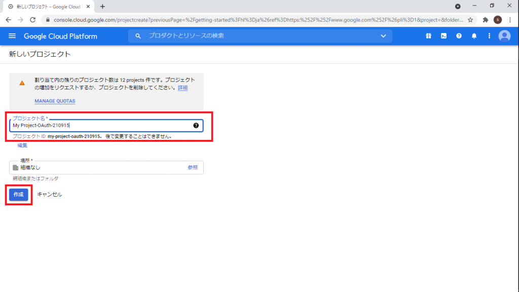
Task: Bookmark the page with the star icon
Action: point(471,19)
